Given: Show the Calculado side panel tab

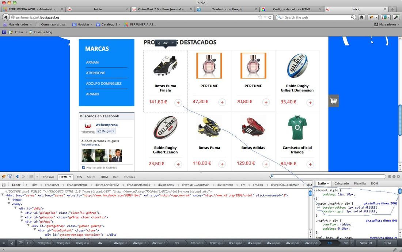Looking at the screenshot, I should (x=341, y=183).
